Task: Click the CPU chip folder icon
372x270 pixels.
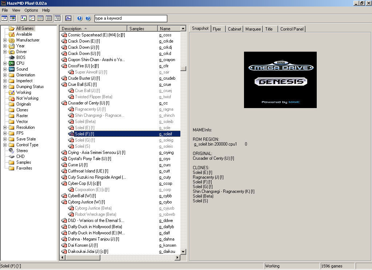Action: [12, 63]
